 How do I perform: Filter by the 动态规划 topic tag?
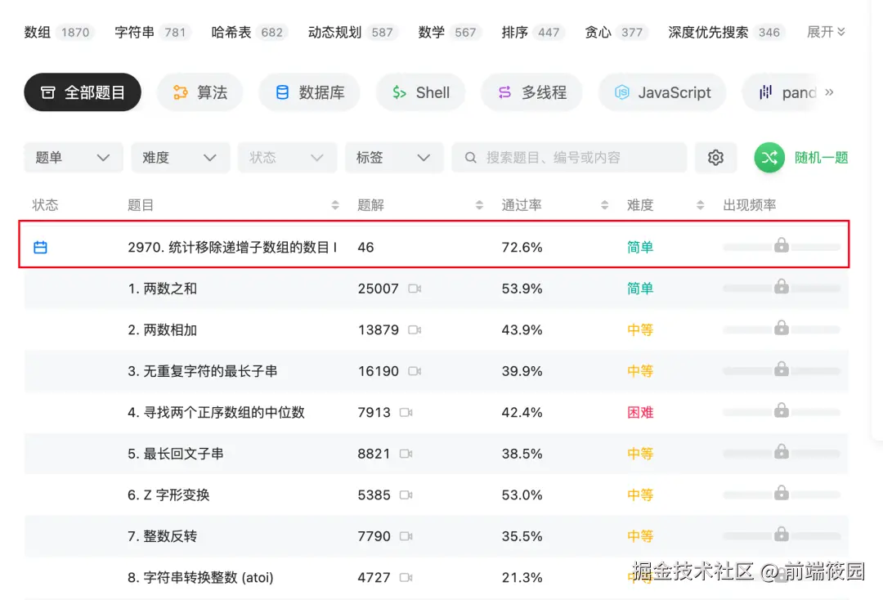[x=334, y=32]
